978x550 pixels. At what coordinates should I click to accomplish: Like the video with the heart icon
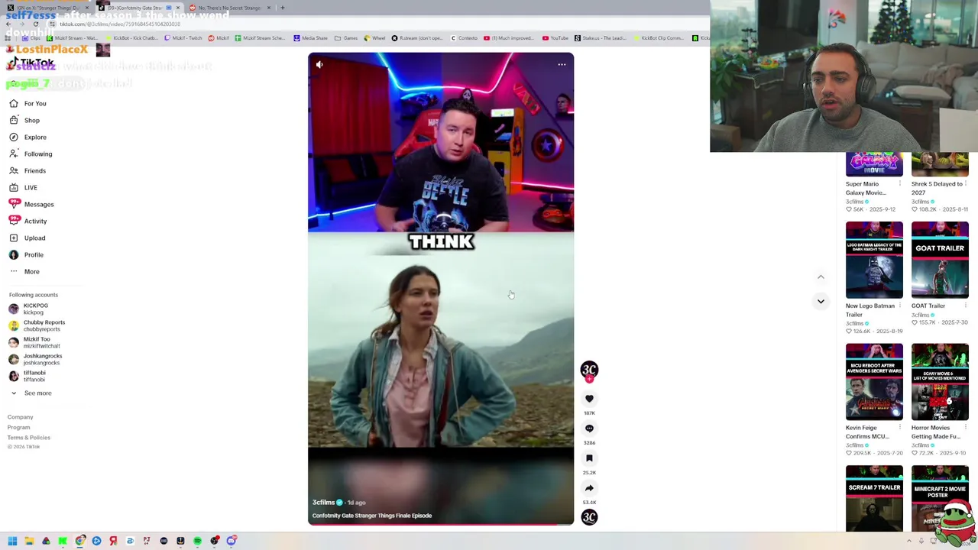pos(589,399)
